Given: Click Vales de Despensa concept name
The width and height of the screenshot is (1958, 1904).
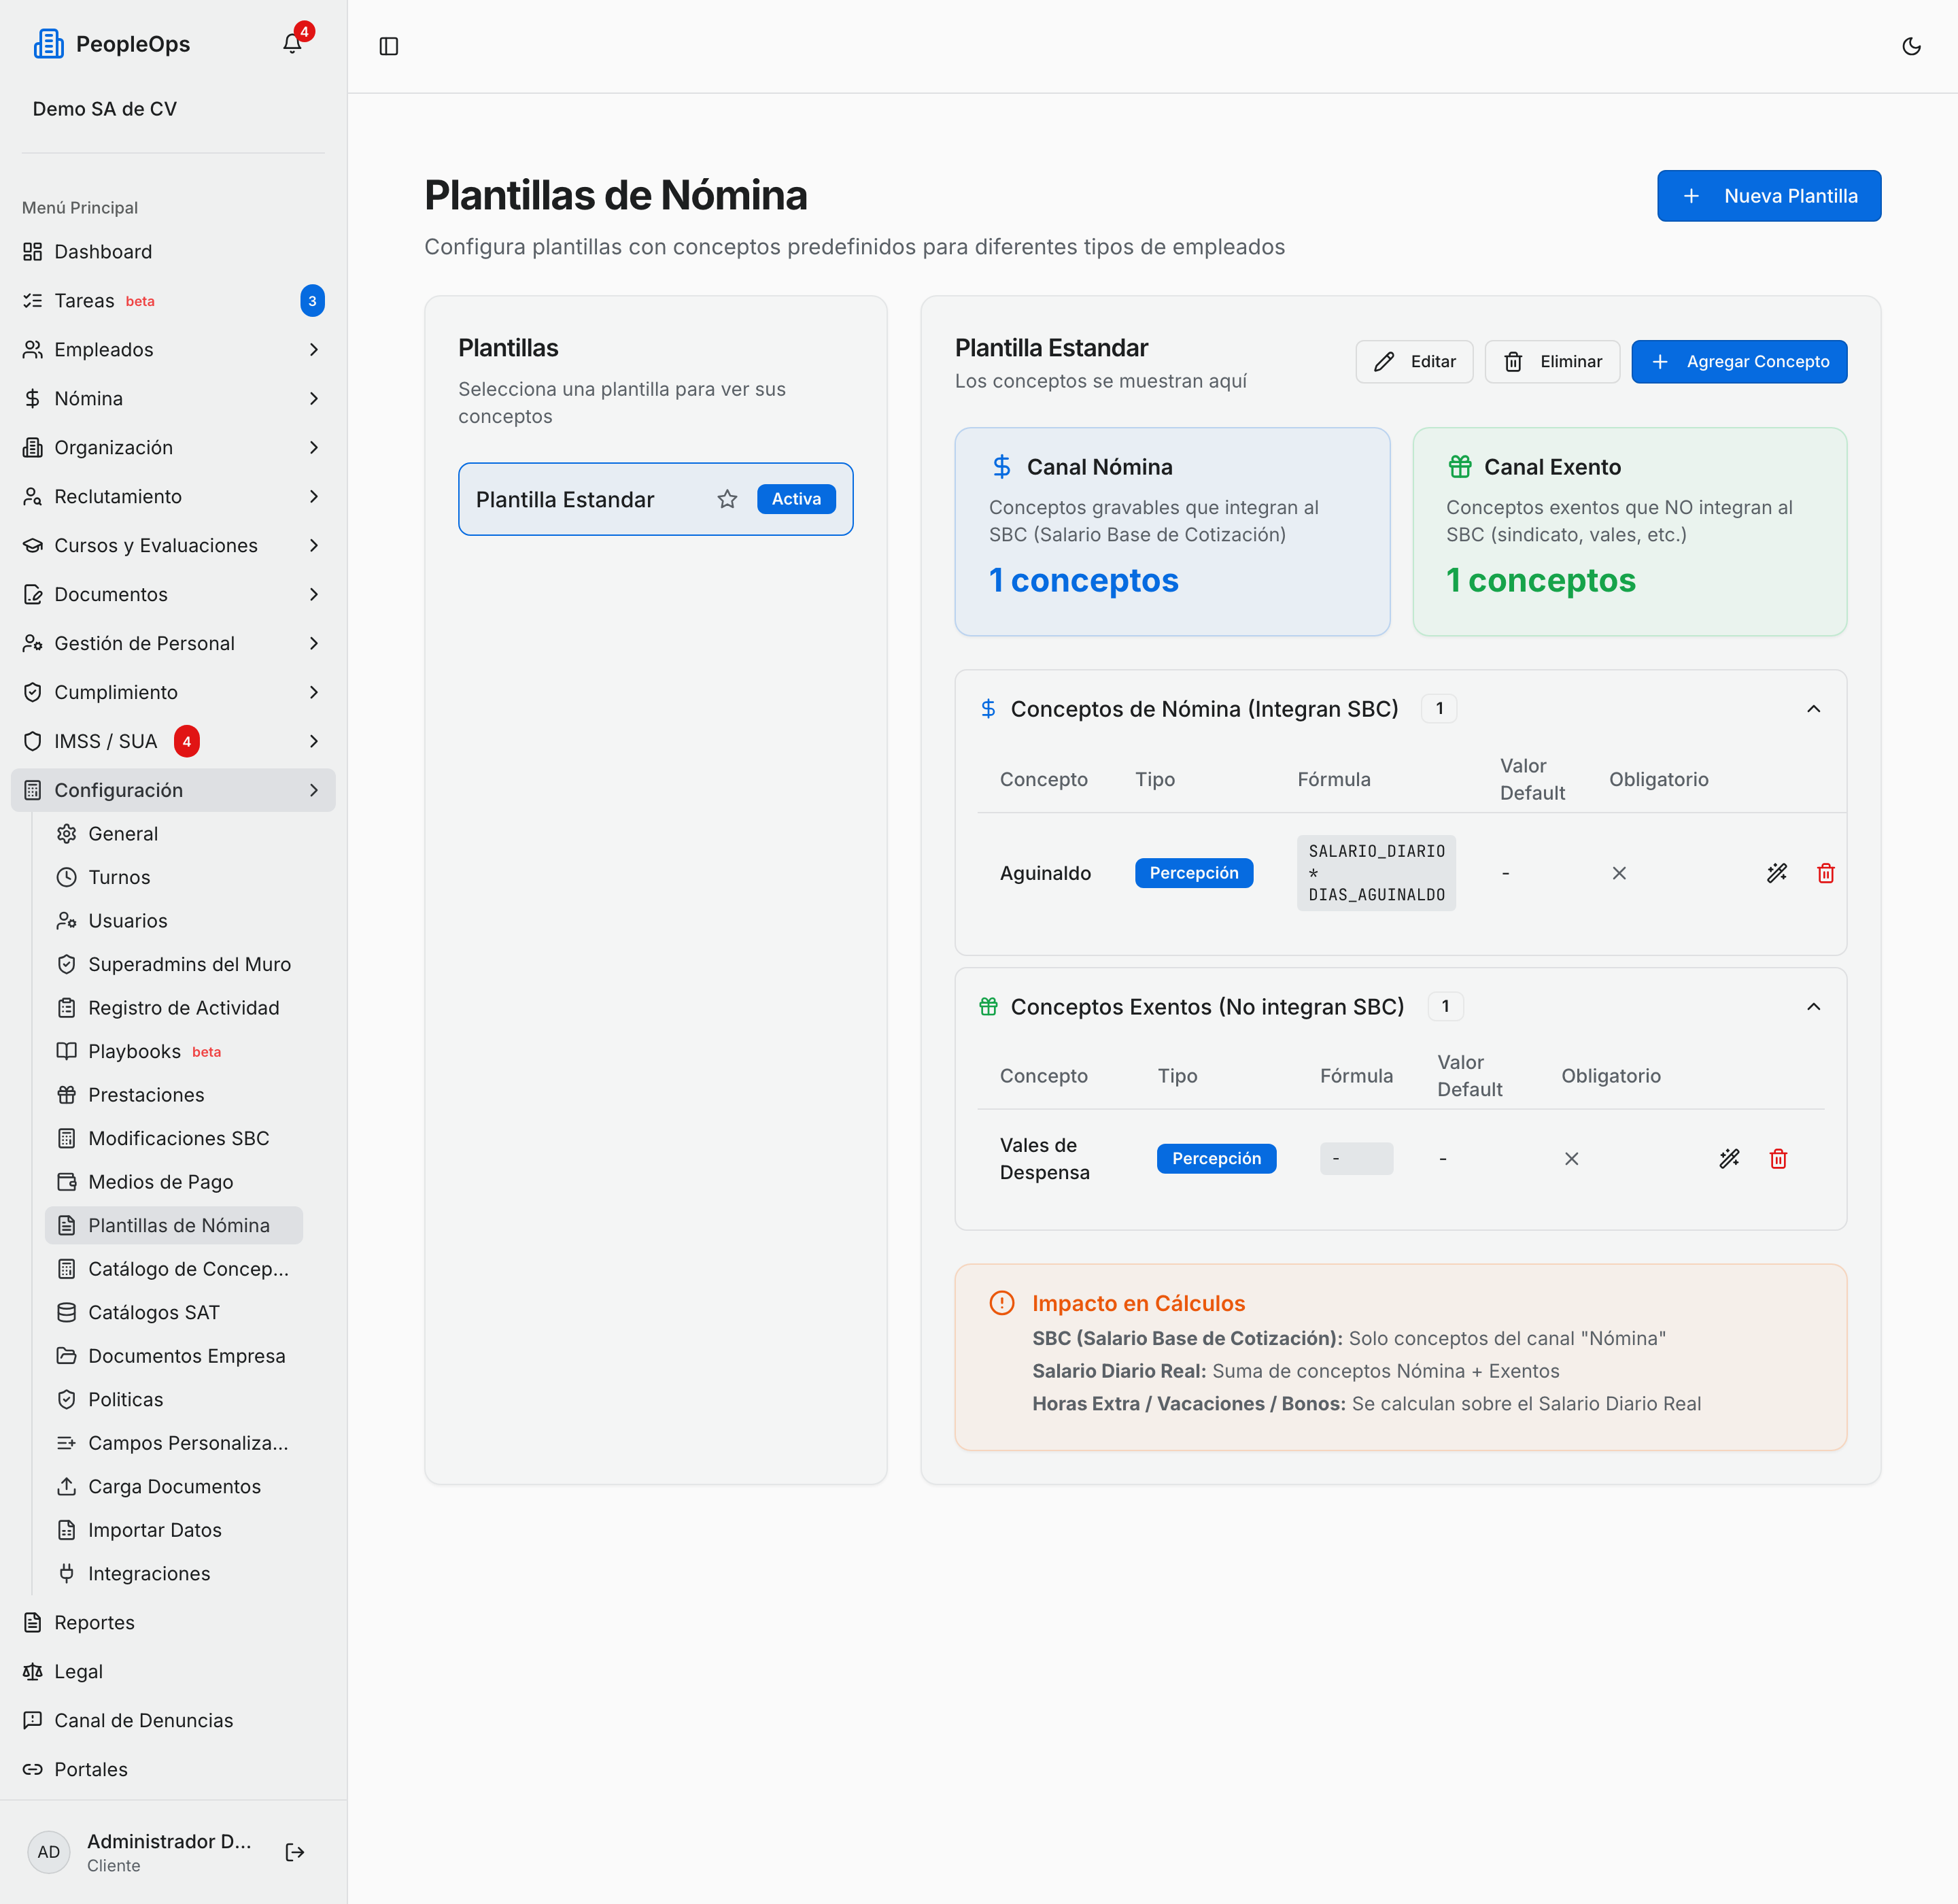Looking at the screenshot, I should [1044, 1158].
